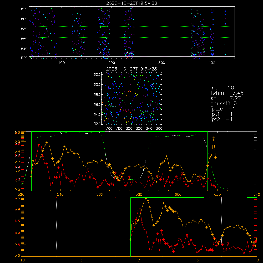This screenshot has height=263, width=263.
Task: Click the 'ipt2 -1' label
Action: pos(221,119)
